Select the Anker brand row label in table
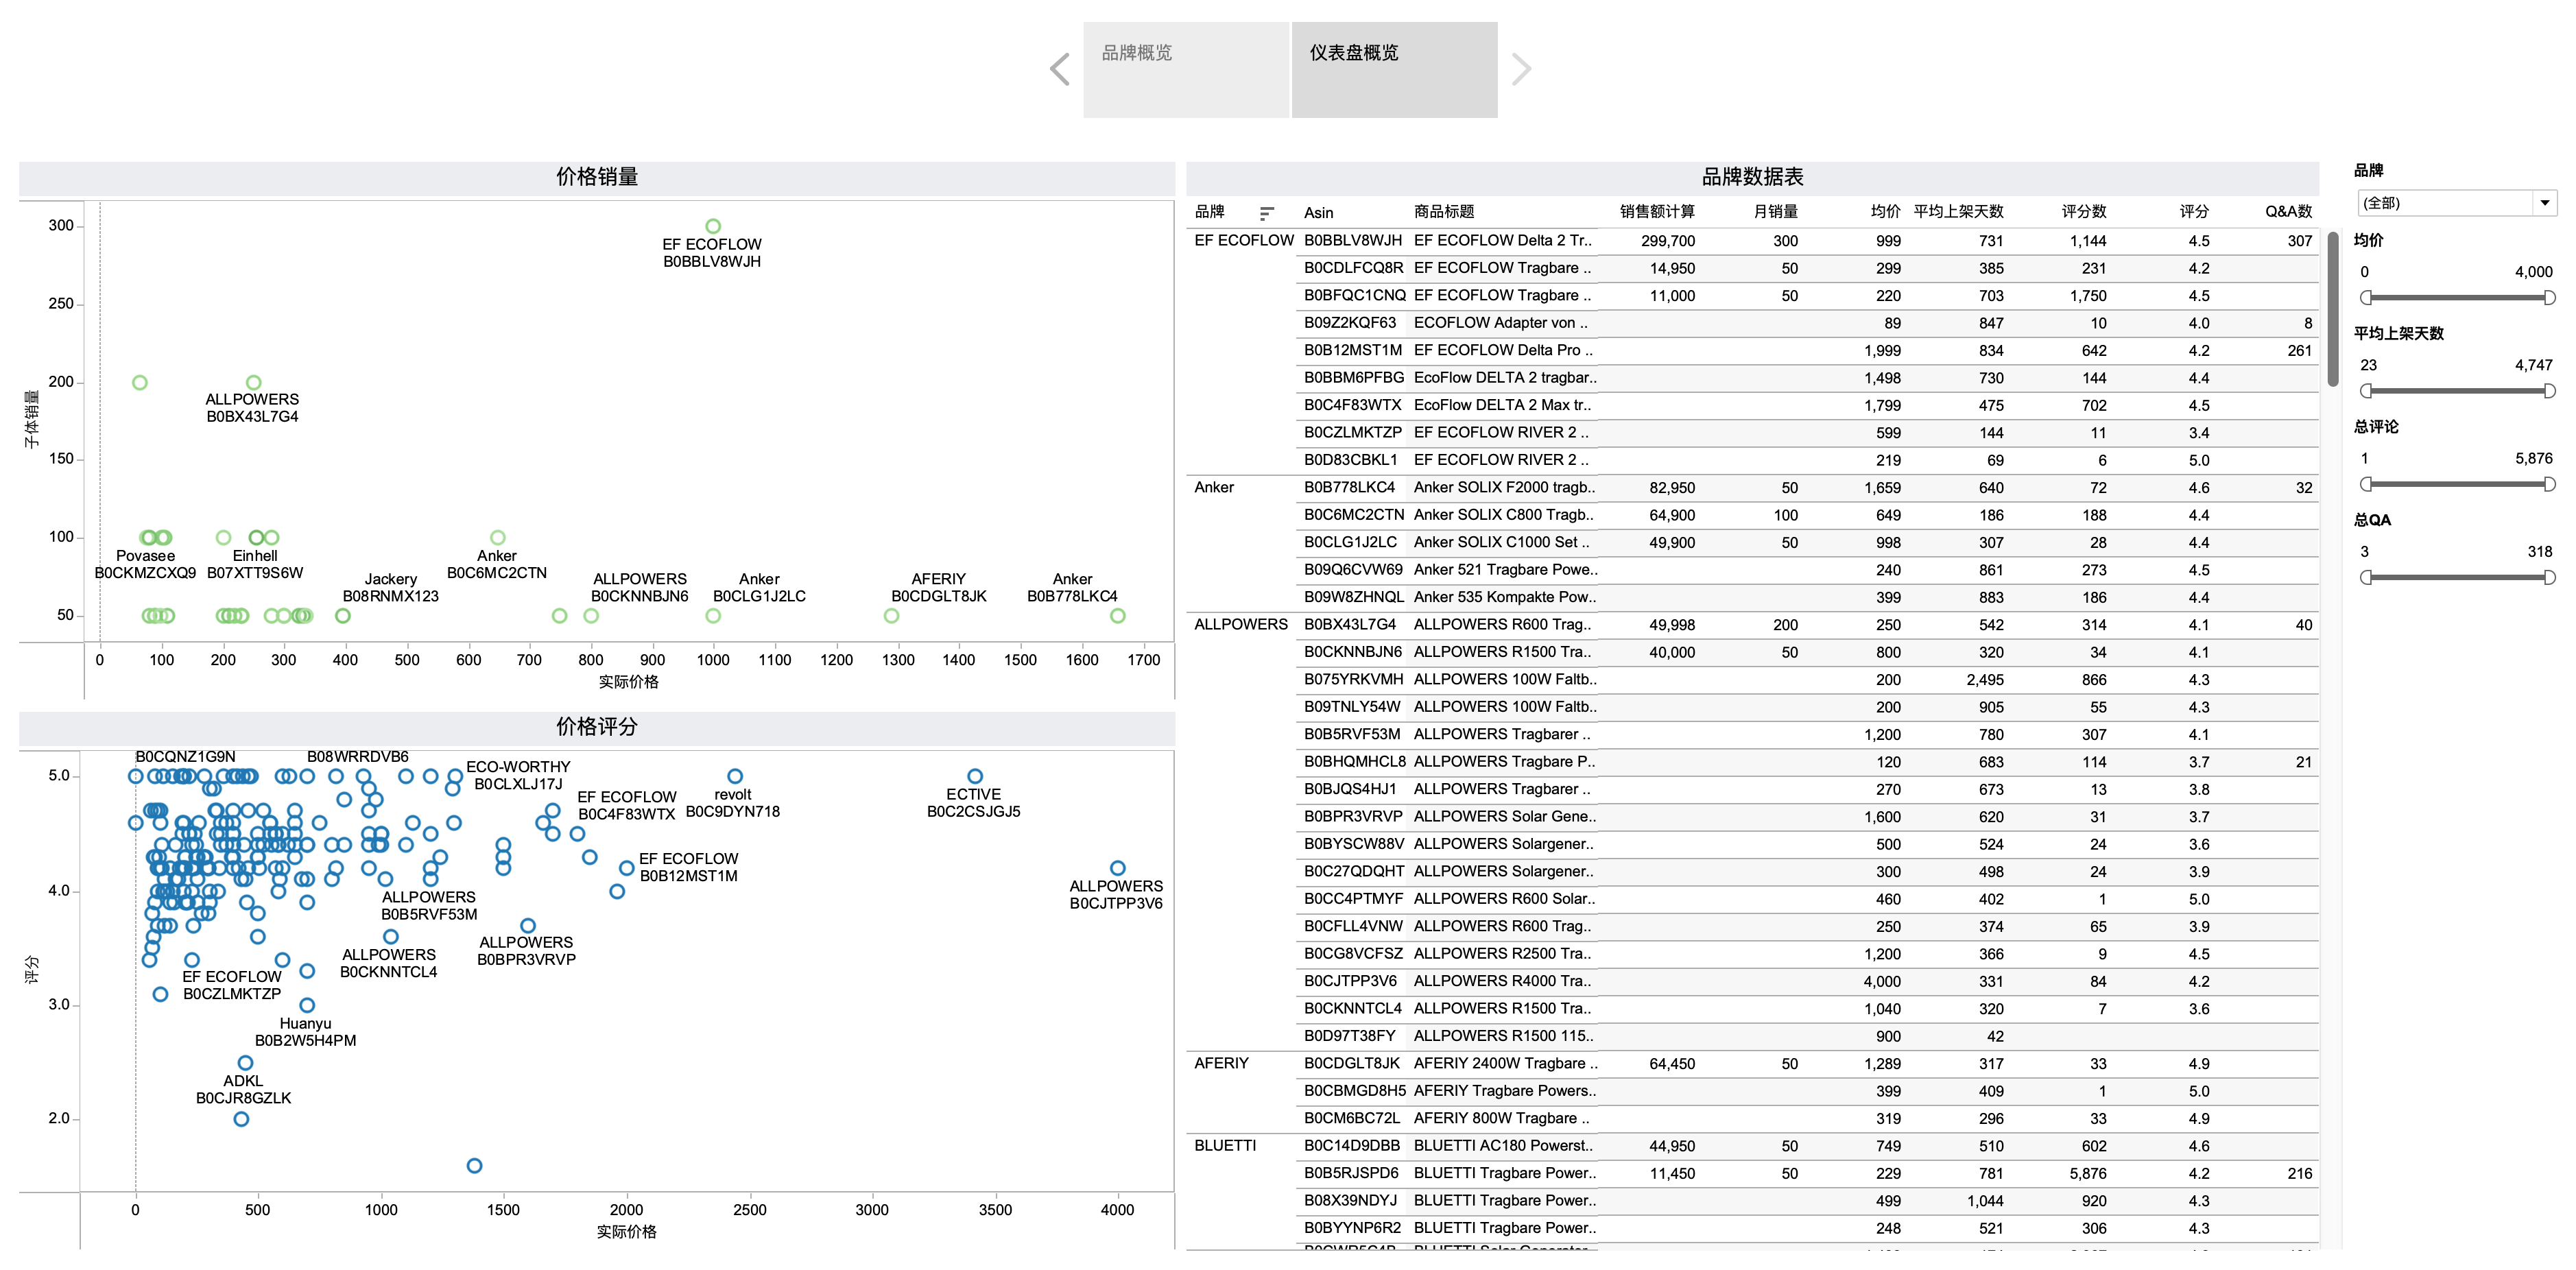Image resolution: width=2576 pixels, height=1270 pixels. click(x=1214, y=487)
